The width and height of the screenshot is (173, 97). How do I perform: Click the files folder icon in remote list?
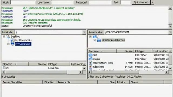[91, 55]
